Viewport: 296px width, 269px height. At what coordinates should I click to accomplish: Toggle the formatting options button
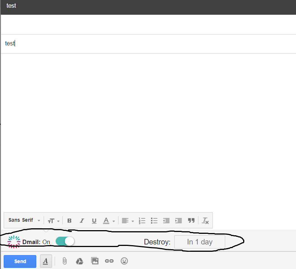[46, 261]
